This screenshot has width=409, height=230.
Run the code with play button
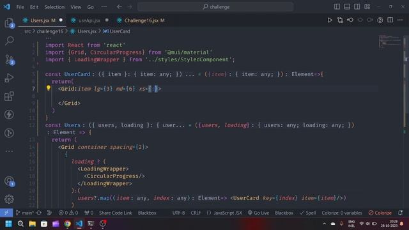pyautogui.click(x=330, y=20)
